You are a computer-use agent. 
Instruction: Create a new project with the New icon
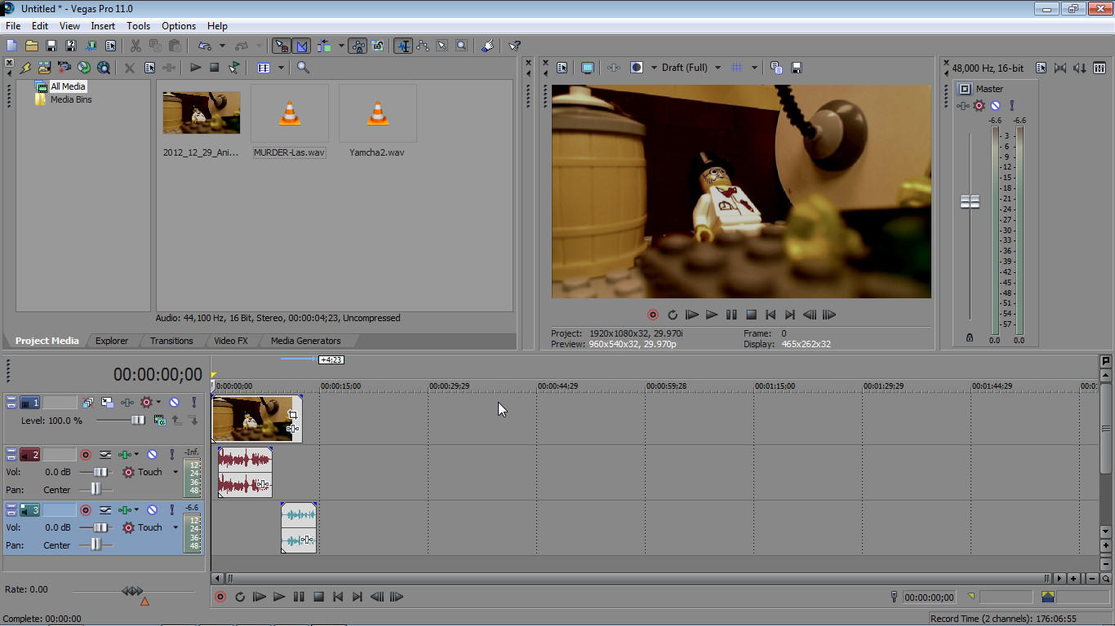(x=11, y=46)
